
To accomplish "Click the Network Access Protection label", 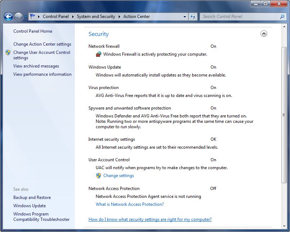I will (114, 189).
